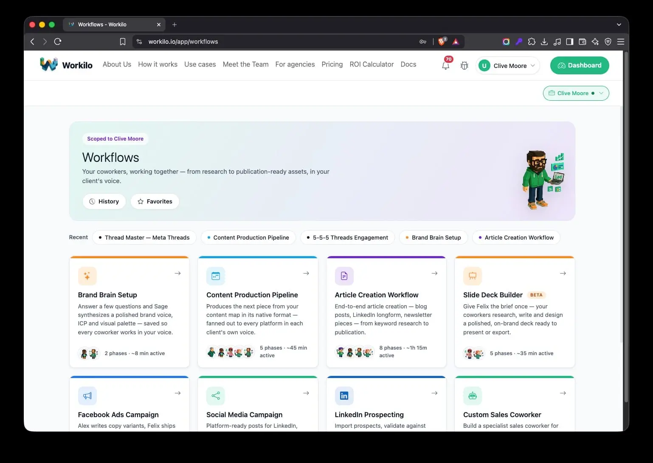
Task: Open a new browser tab with plus
Action: (175, 25)
